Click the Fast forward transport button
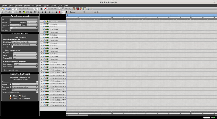Screen dimensions: 217x119 point(49,12)
